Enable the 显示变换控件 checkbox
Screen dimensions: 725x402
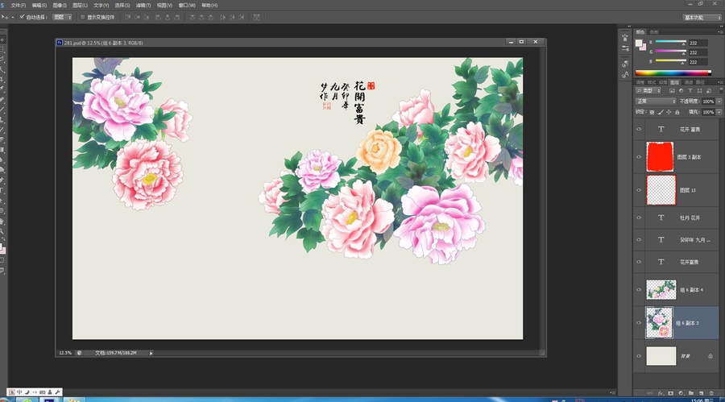[83, 17]
